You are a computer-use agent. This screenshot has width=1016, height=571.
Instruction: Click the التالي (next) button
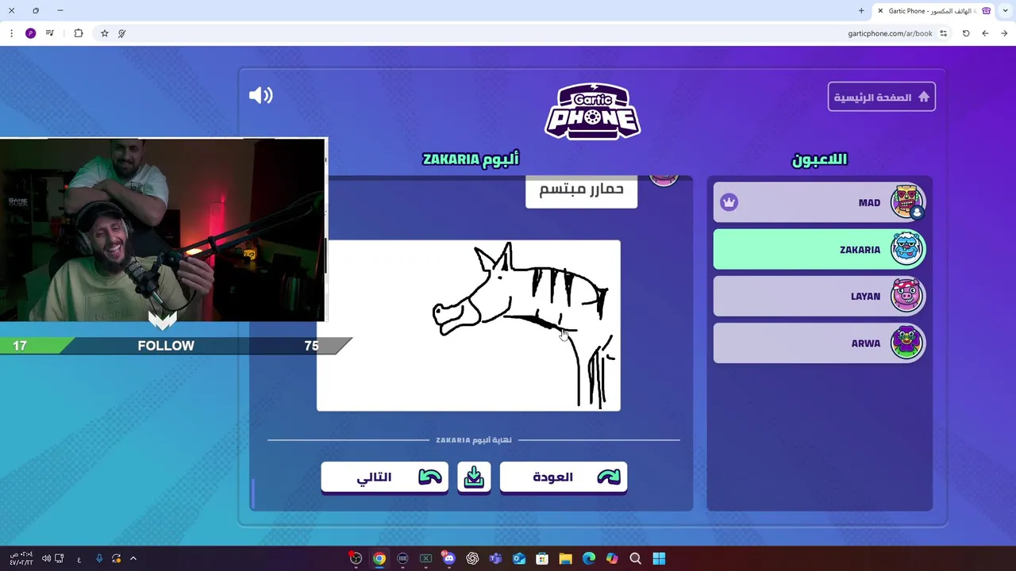click(x=384, y=477)
